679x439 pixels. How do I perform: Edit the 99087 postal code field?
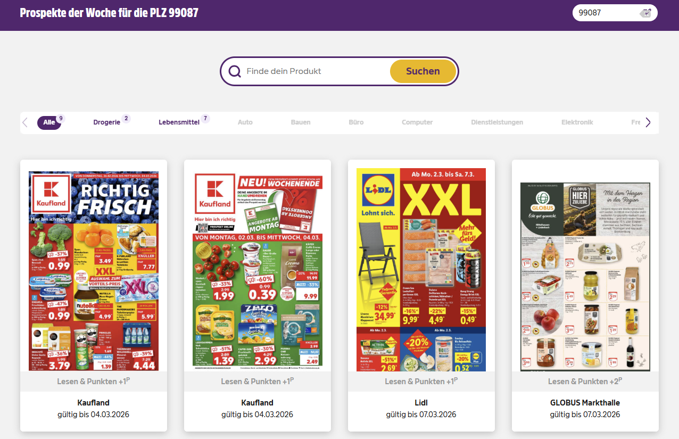point(607,13)
